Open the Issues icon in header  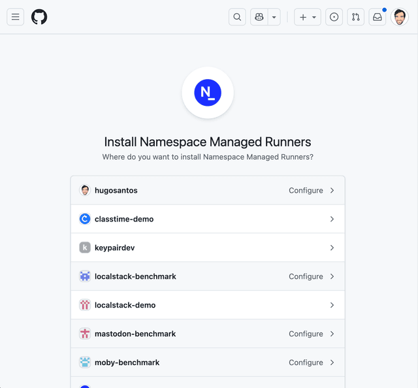(334, 17)
